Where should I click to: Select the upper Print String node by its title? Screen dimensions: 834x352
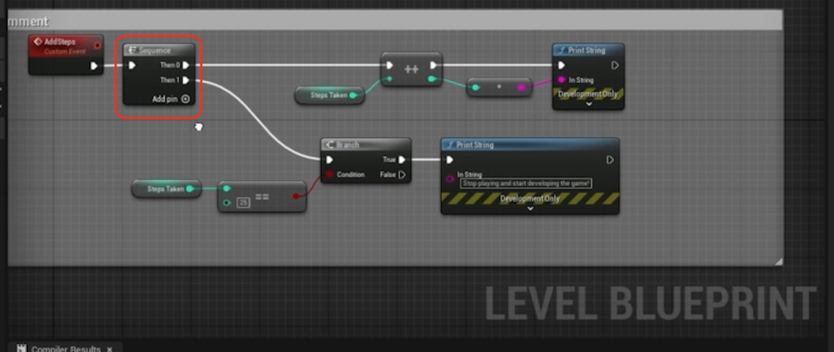click(x=586, y=51)
